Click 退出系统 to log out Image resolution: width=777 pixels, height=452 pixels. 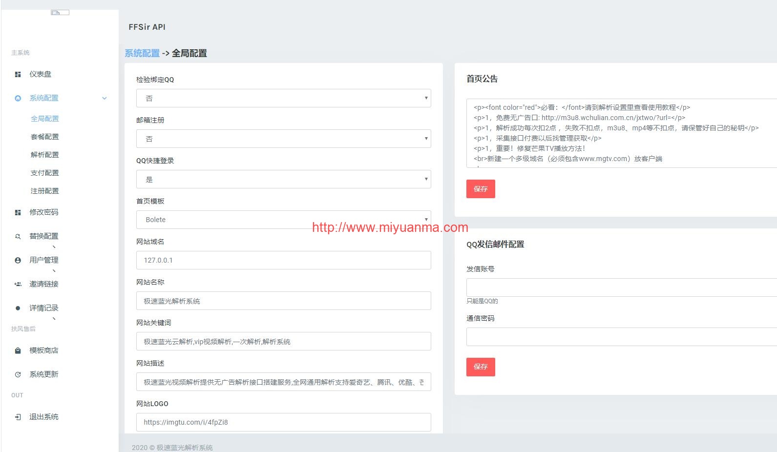click(43, 417)
